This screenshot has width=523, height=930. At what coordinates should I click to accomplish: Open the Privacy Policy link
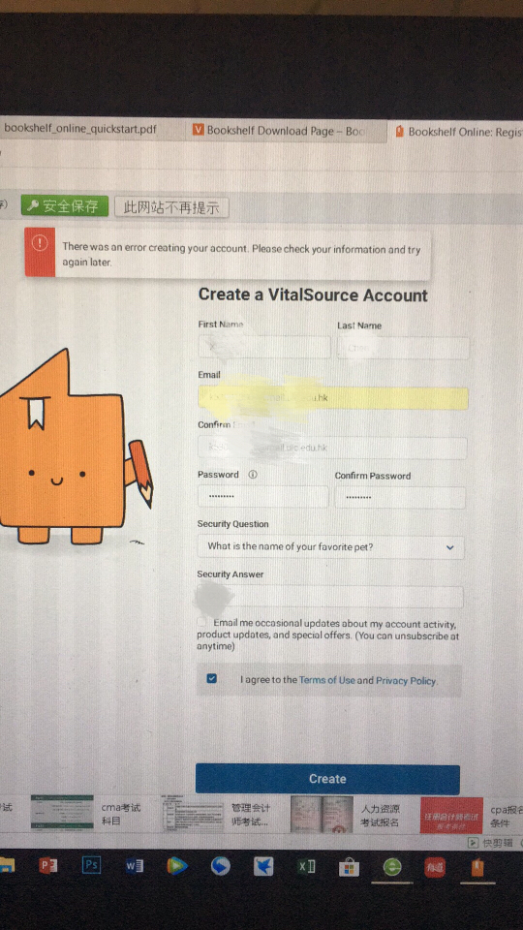pyautogui.click(x=406, y=681)
